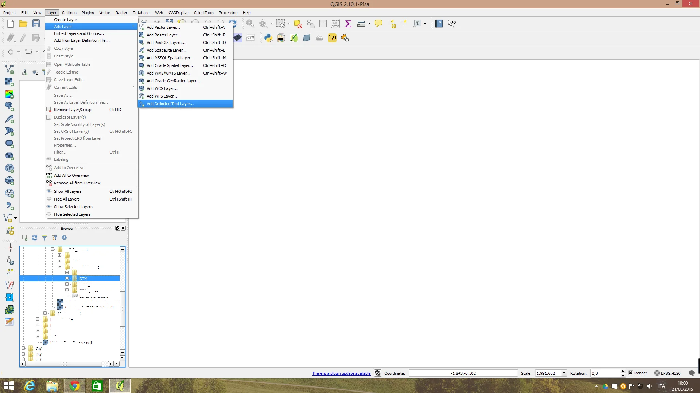Click Add SpatiaLite Layer sidebar icon
The width and height of the screenshot is (700, 393).
click(9, 119)
